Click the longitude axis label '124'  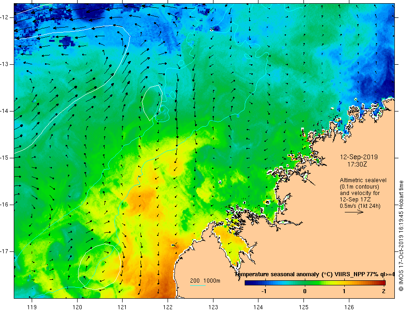(x=258, y=307)
